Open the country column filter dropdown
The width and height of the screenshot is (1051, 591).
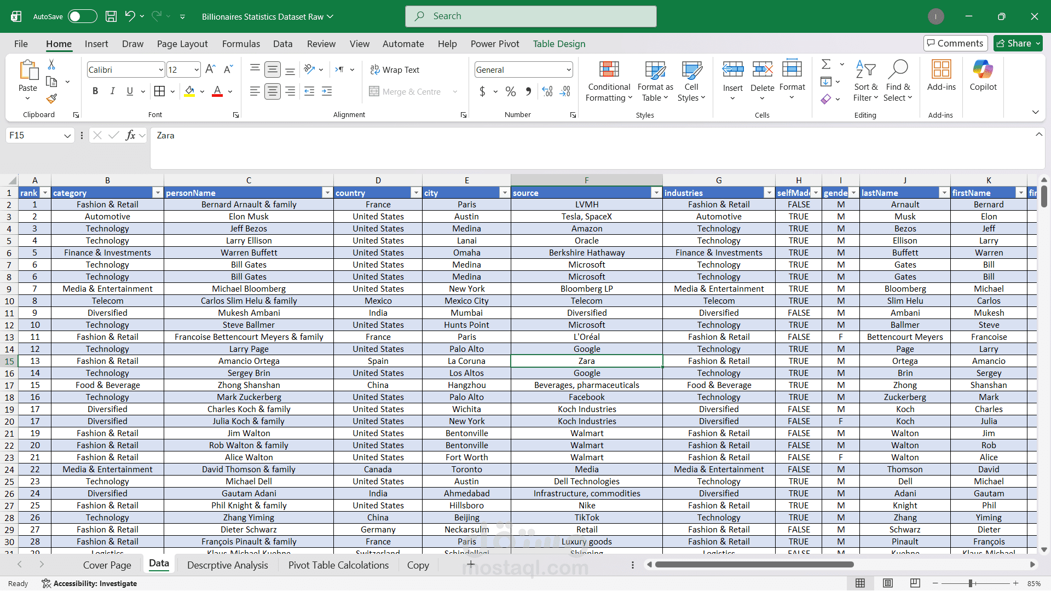point(416,193)
